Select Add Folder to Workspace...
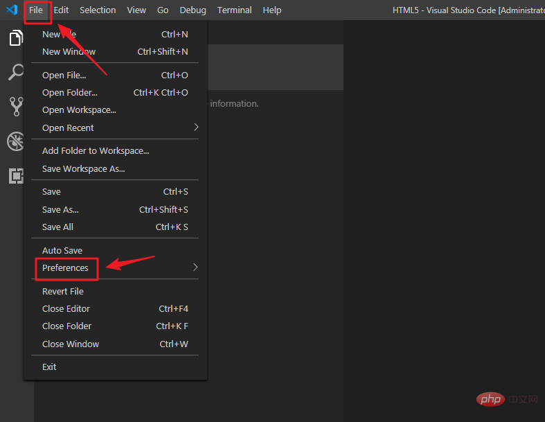545x422 pixels. (96, 150)
